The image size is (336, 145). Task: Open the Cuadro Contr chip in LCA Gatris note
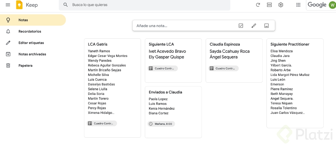click(x=102, y=123)
